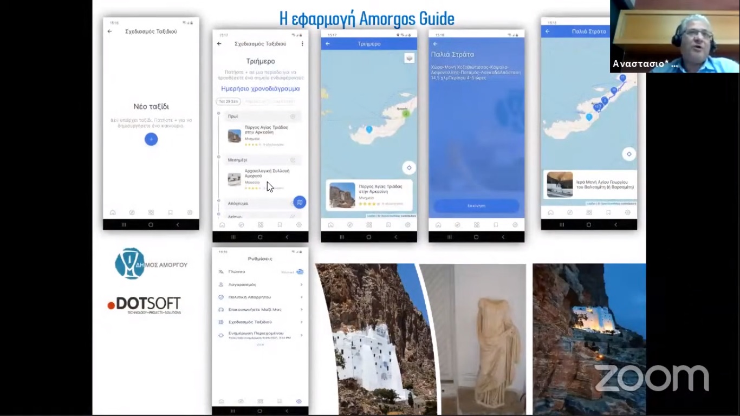Add a point to the Μεσημέρι period
This screenshot has height=416, width=740.
[293, 160]
